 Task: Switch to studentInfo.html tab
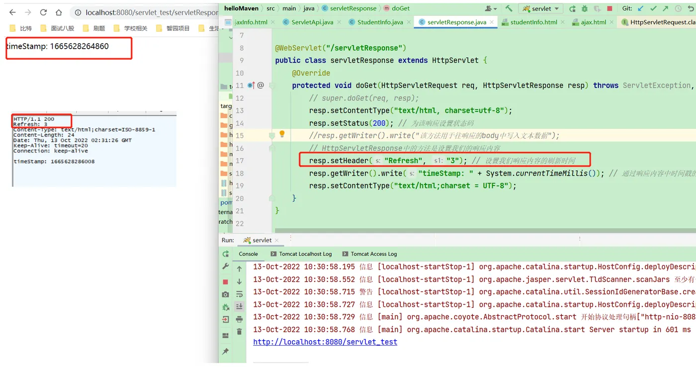coord(533,22)
